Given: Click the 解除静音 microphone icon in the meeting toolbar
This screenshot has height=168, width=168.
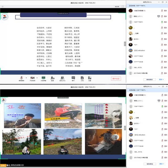Looking at the screenshot, I should pyautogui.click(x=21, y=78).
